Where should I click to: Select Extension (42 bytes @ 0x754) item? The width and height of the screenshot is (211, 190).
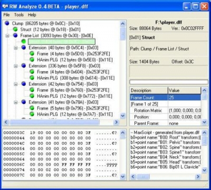tap(63, 84)
